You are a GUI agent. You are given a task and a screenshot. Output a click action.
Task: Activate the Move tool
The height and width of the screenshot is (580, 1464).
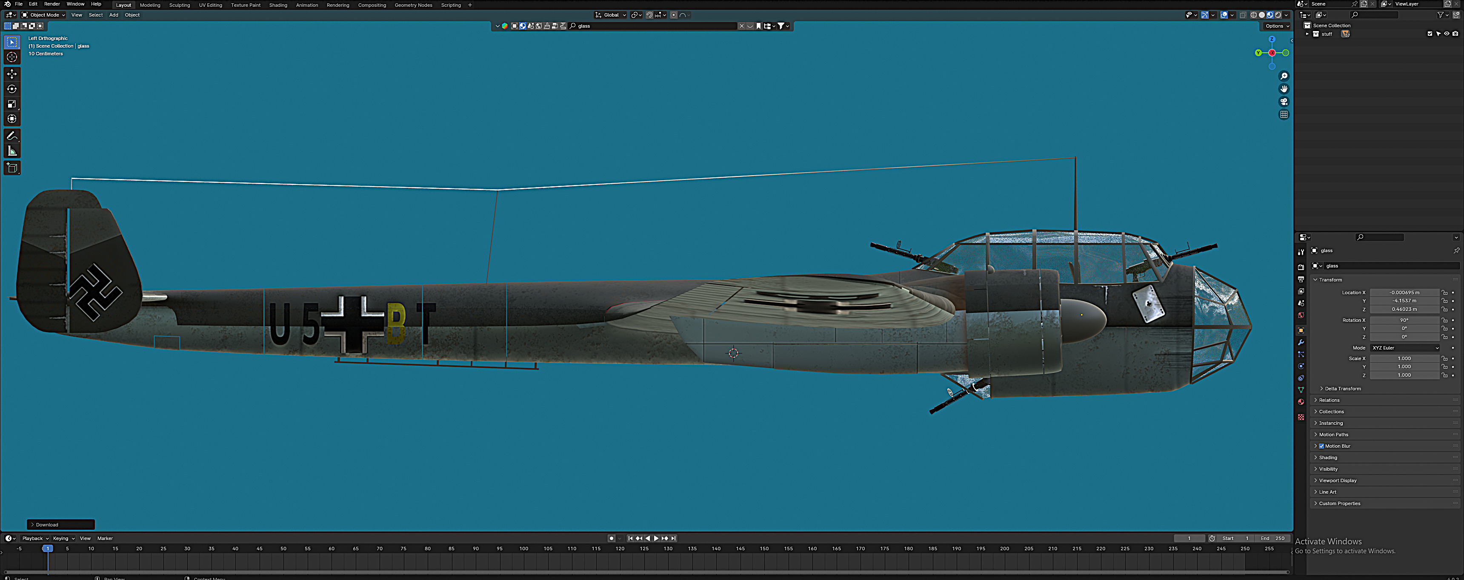[12, 74]
